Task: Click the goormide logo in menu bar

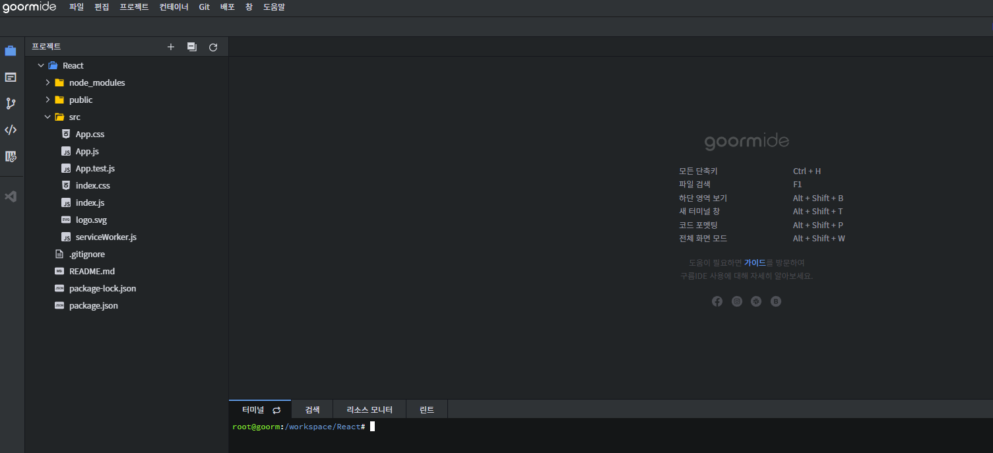Action: click(29, 7)
